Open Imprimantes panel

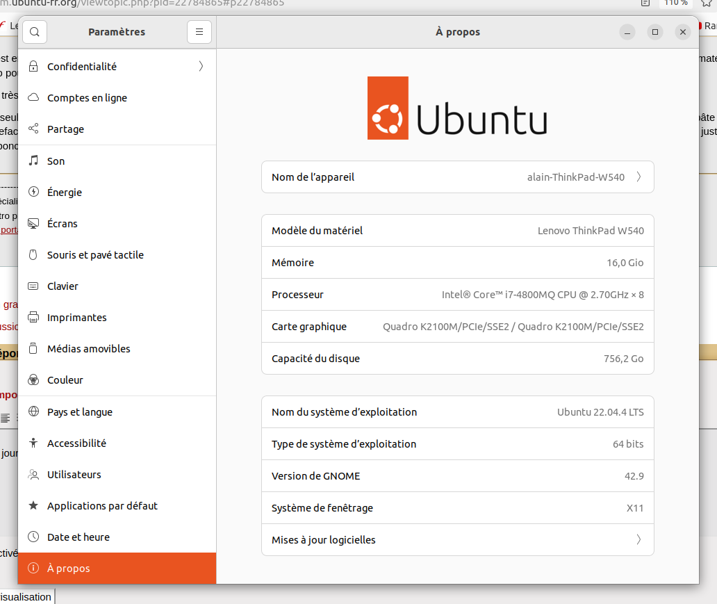point(117,317)
